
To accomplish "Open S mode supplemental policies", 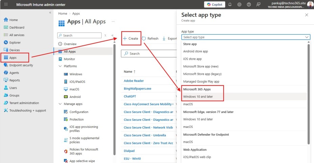I will coord(82,140).
